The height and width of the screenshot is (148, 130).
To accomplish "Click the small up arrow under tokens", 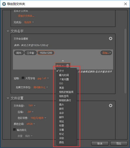I will 63,61.
